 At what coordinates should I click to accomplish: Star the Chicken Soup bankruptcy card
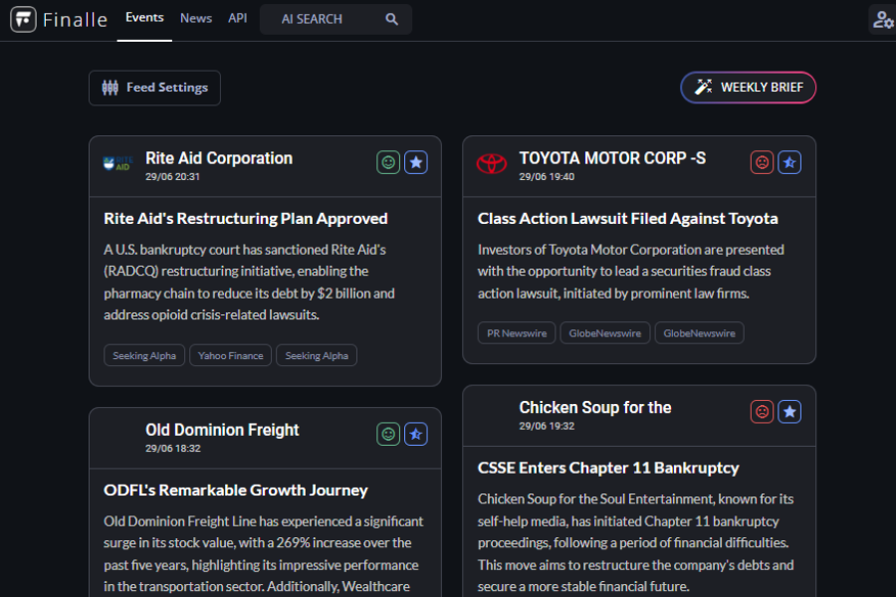click(789, 411)
